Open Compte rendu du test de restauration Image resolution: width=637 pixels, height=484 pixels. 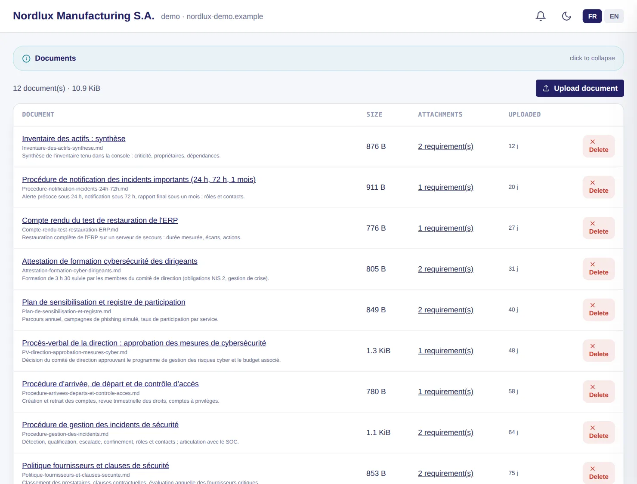click(x=100, y=220)
